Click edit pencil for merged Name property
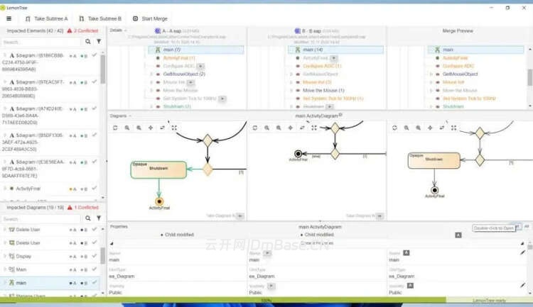This screenshot has height=307, width=533. (523, 252)
